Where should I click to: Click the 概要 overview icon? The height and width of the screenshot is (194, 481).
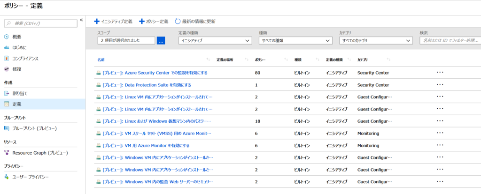tap(7, 37)
